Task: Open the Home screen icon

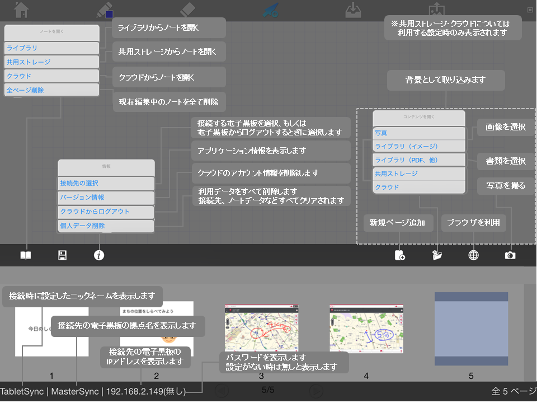Action: [21, 10]
